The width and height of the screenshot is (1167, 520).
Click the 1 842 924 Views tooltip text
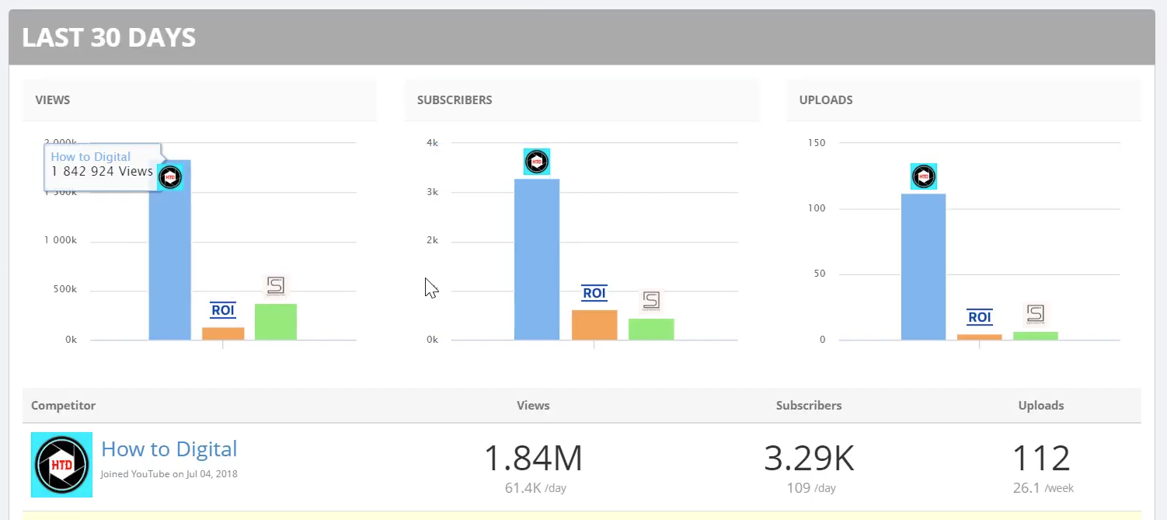click(102, 171)
